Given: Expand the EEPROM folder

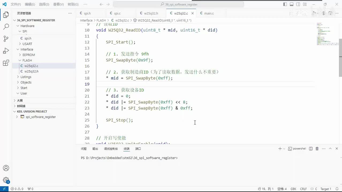Looking at the screenshot, I should (x=20, y=55).
